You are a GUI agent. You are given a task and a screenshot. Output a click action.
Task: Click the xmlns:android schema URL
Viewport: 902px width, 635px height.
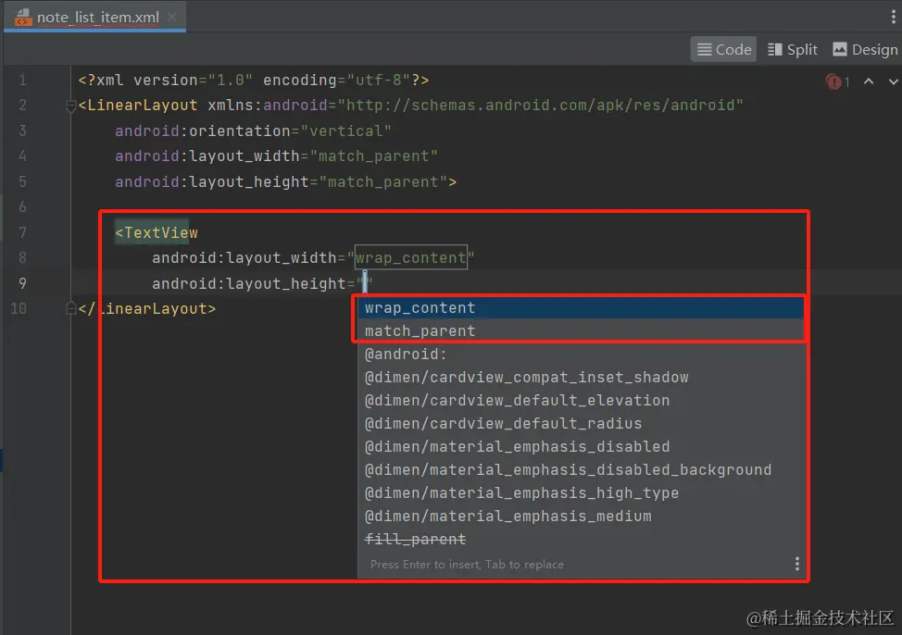pos(540,106)
